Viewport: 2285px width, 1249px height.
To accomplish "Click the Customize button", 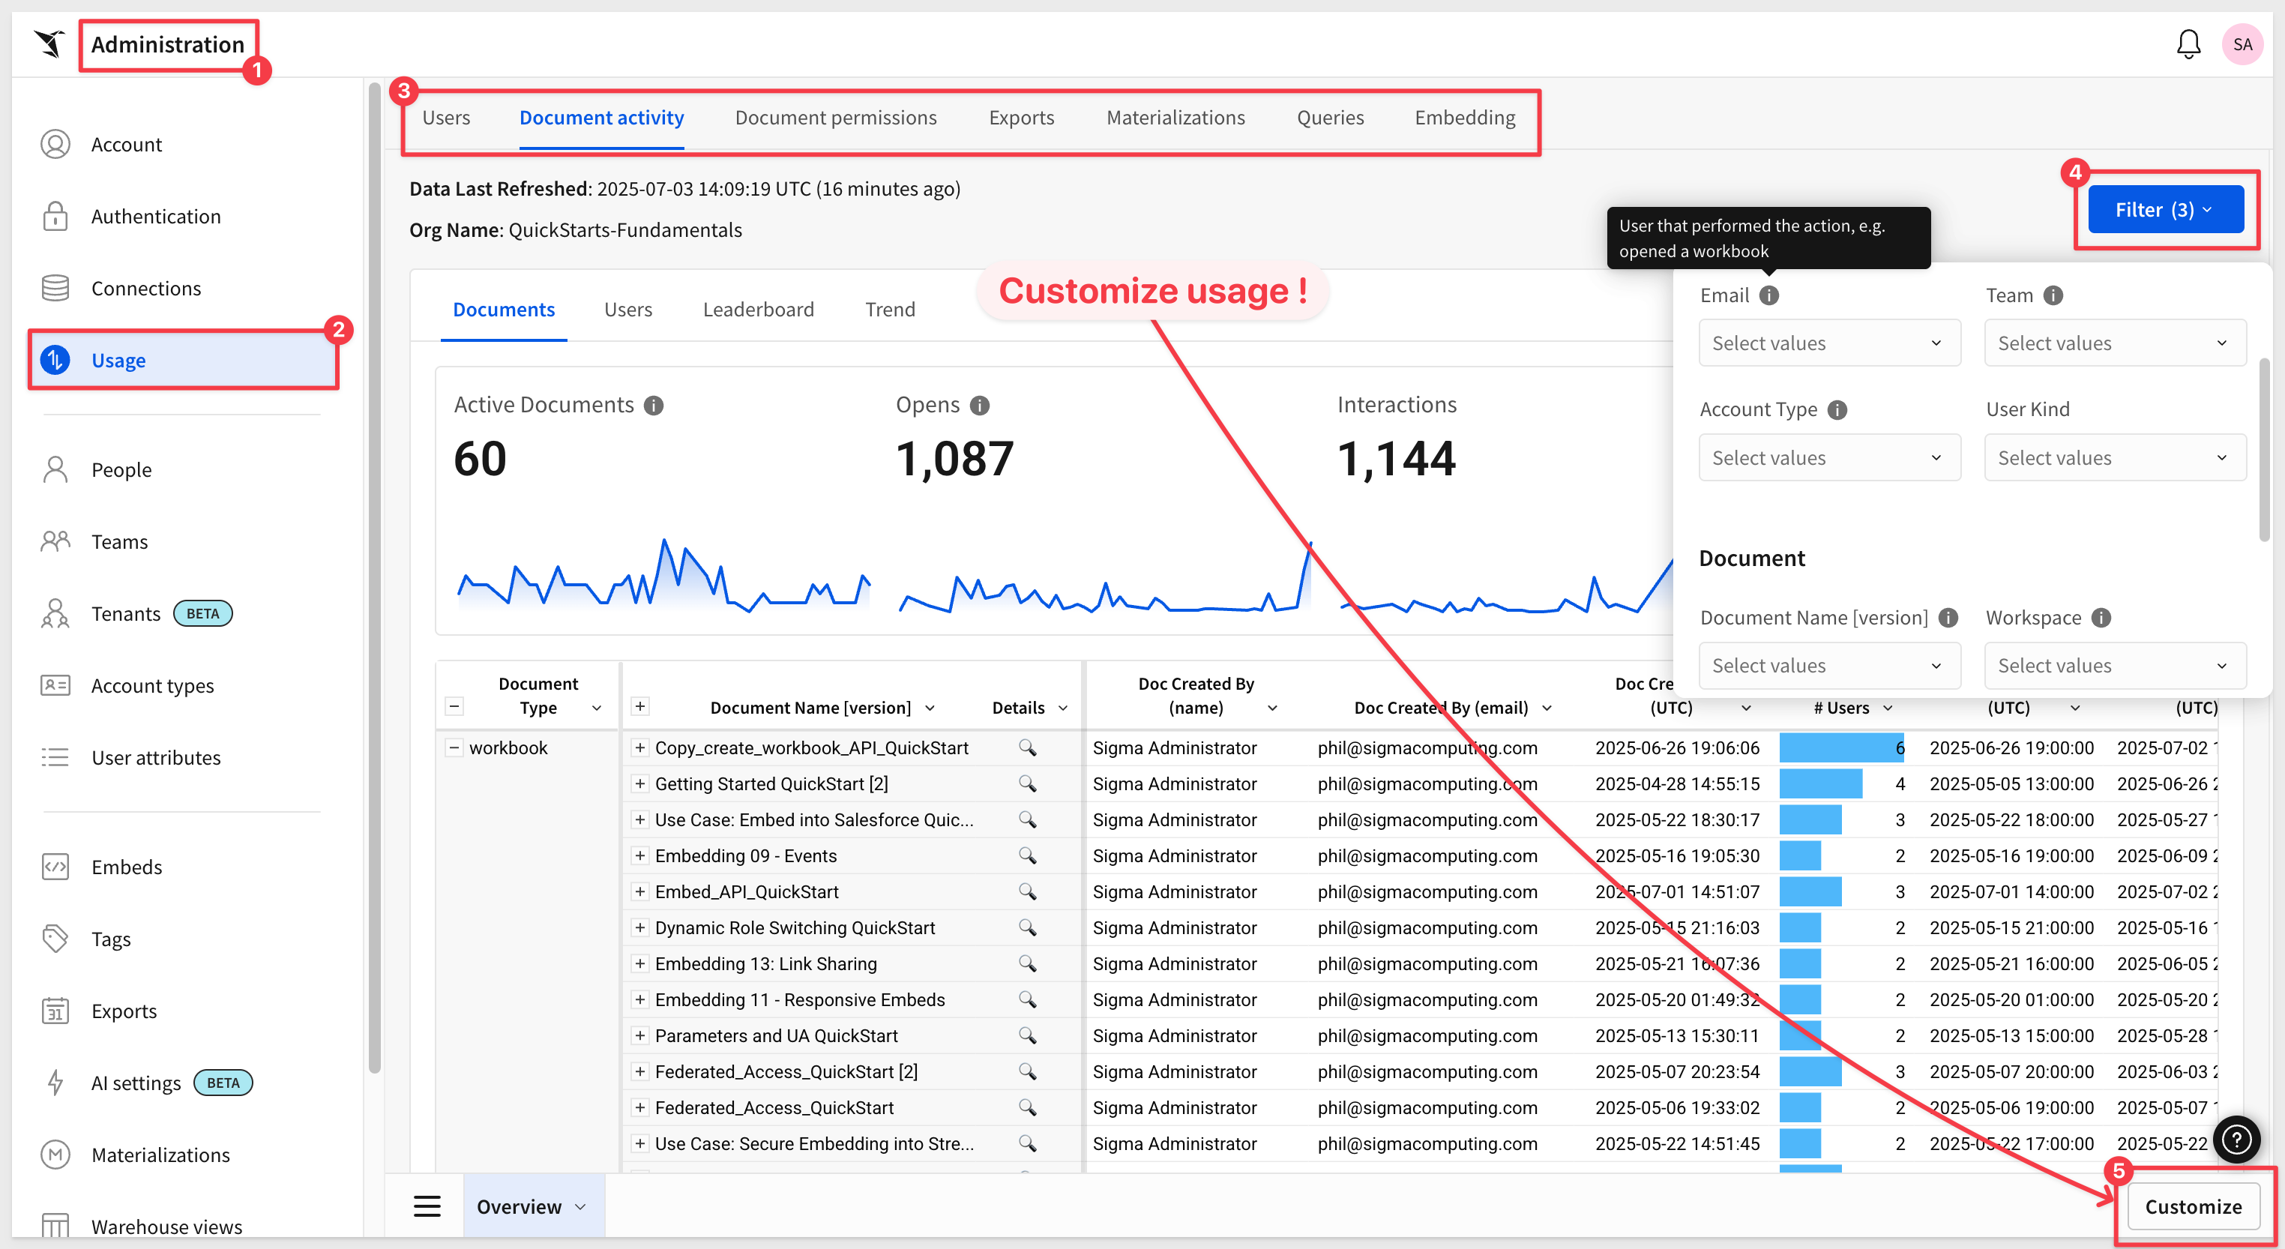I will click(x=2193, y=1206).
